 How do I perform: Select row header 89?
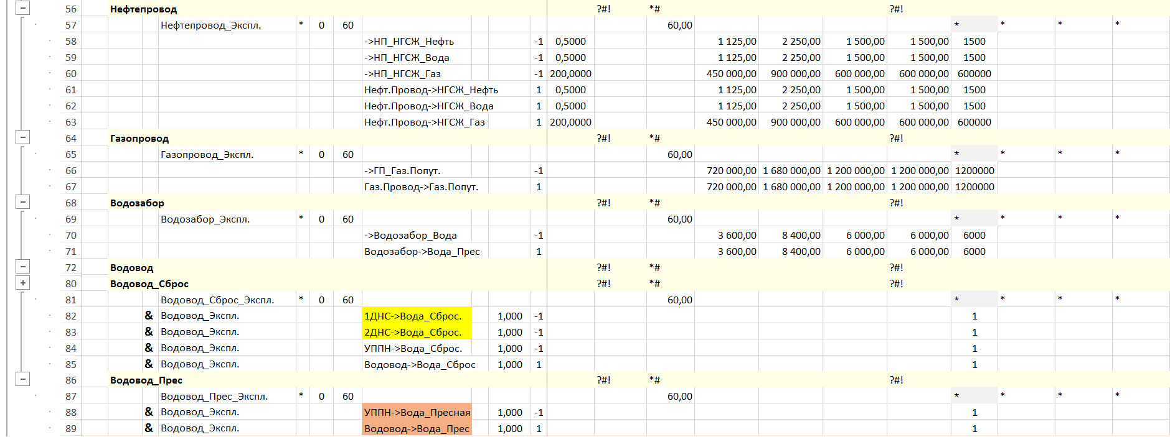pyautogui.click(x=71, y=428)
